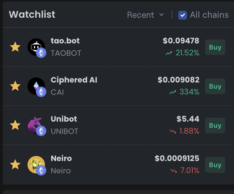
Task: Remove Unibot favorite star
Action: (x=15, y=125)
